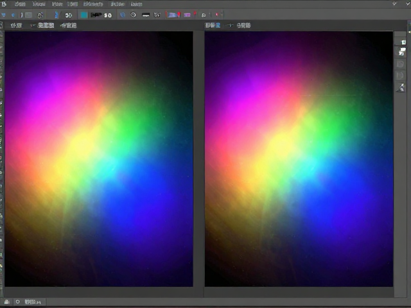
Task: Open the checkmark dropdown at the top-right corner
Action: point(394,4)
